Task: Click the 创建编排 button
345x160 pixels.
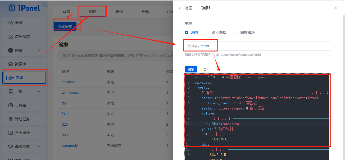Action: tap(65, 26)
